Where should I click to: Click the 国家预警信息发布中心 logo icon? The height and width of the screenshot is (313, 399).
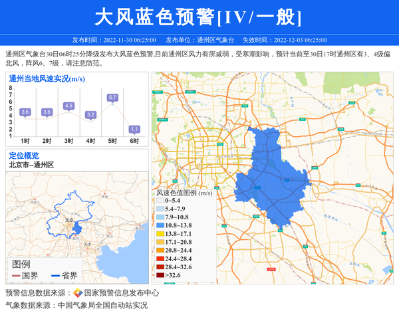[78, 292]
